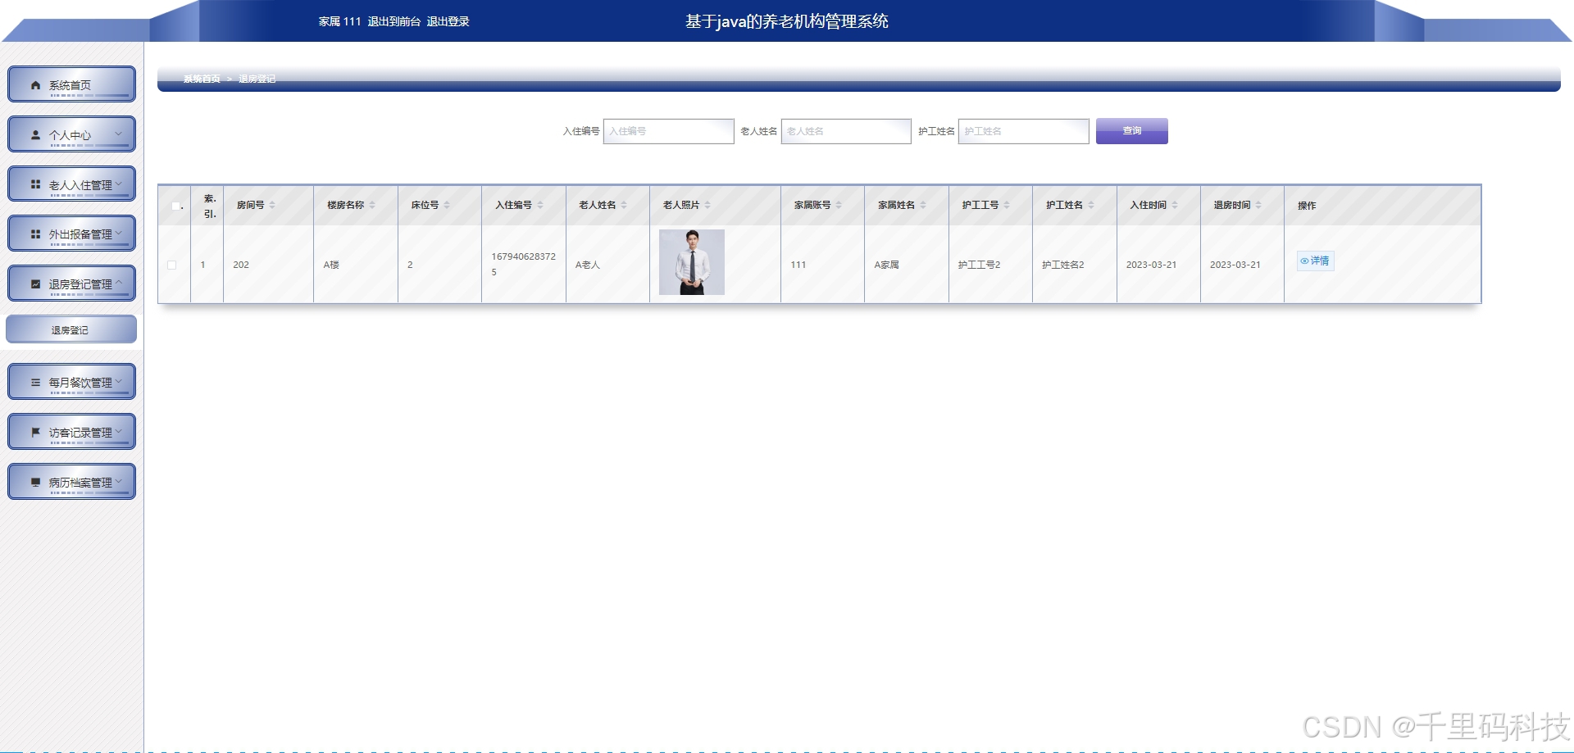Focus the 入住编号 search field

(668, 131)
